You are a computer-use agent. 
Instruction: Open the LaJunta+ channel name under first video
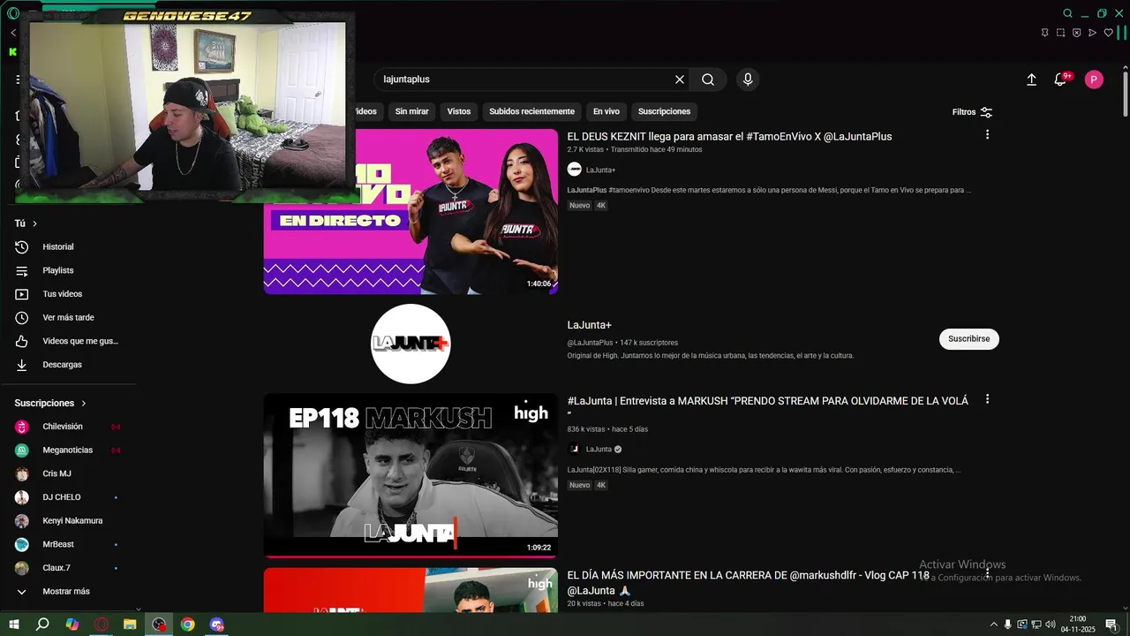(601, 170)
